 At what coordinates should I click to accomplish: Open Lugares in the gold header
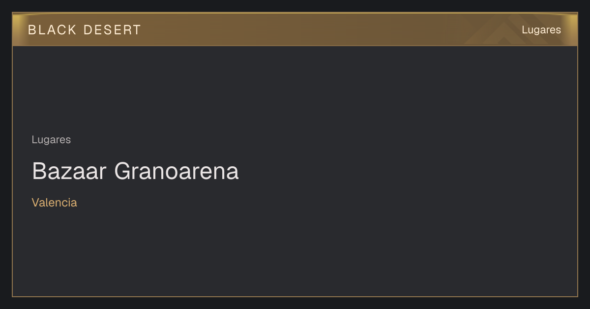[541, 30]
